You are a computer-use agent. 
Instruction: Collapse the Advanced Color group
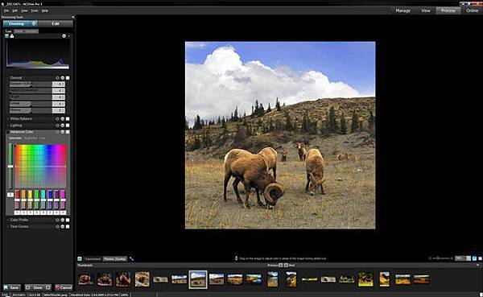tap(21, 132)
